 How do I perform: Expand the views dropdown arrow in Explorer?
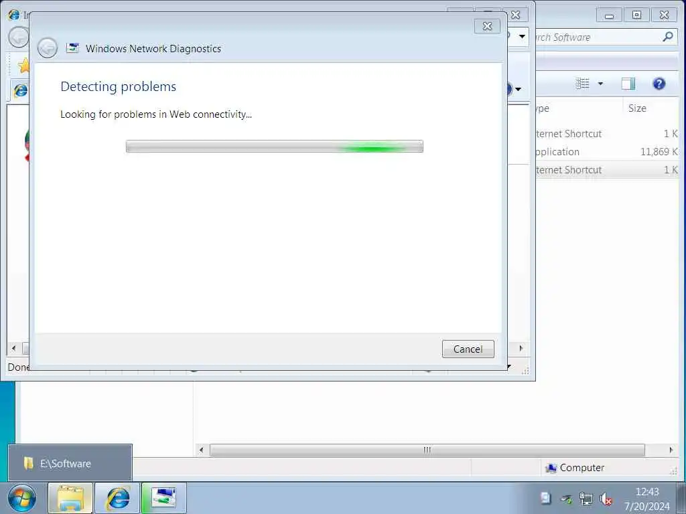pos(600,84)
